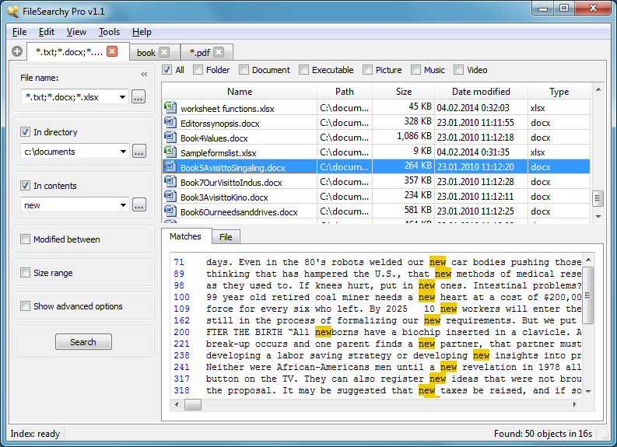Viewport: 617px width, 447px height.
Task: Expand the In contents text dropdown
Action: [x=123, y=204]
